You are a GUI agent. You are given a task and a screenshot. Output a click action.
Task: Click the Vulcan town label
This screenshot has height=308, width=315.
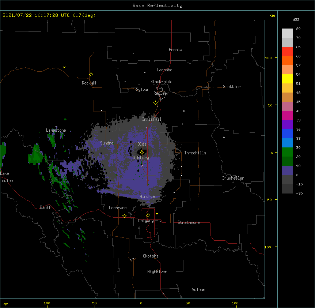(x=198, y=290)
